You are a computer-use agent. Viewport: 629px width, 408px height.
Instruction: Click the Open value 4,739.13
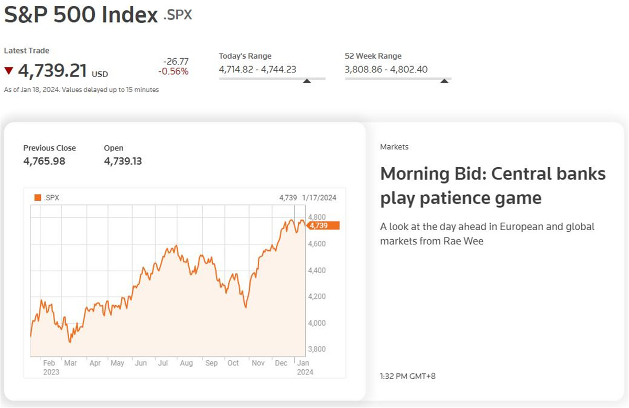click(123, 161)
